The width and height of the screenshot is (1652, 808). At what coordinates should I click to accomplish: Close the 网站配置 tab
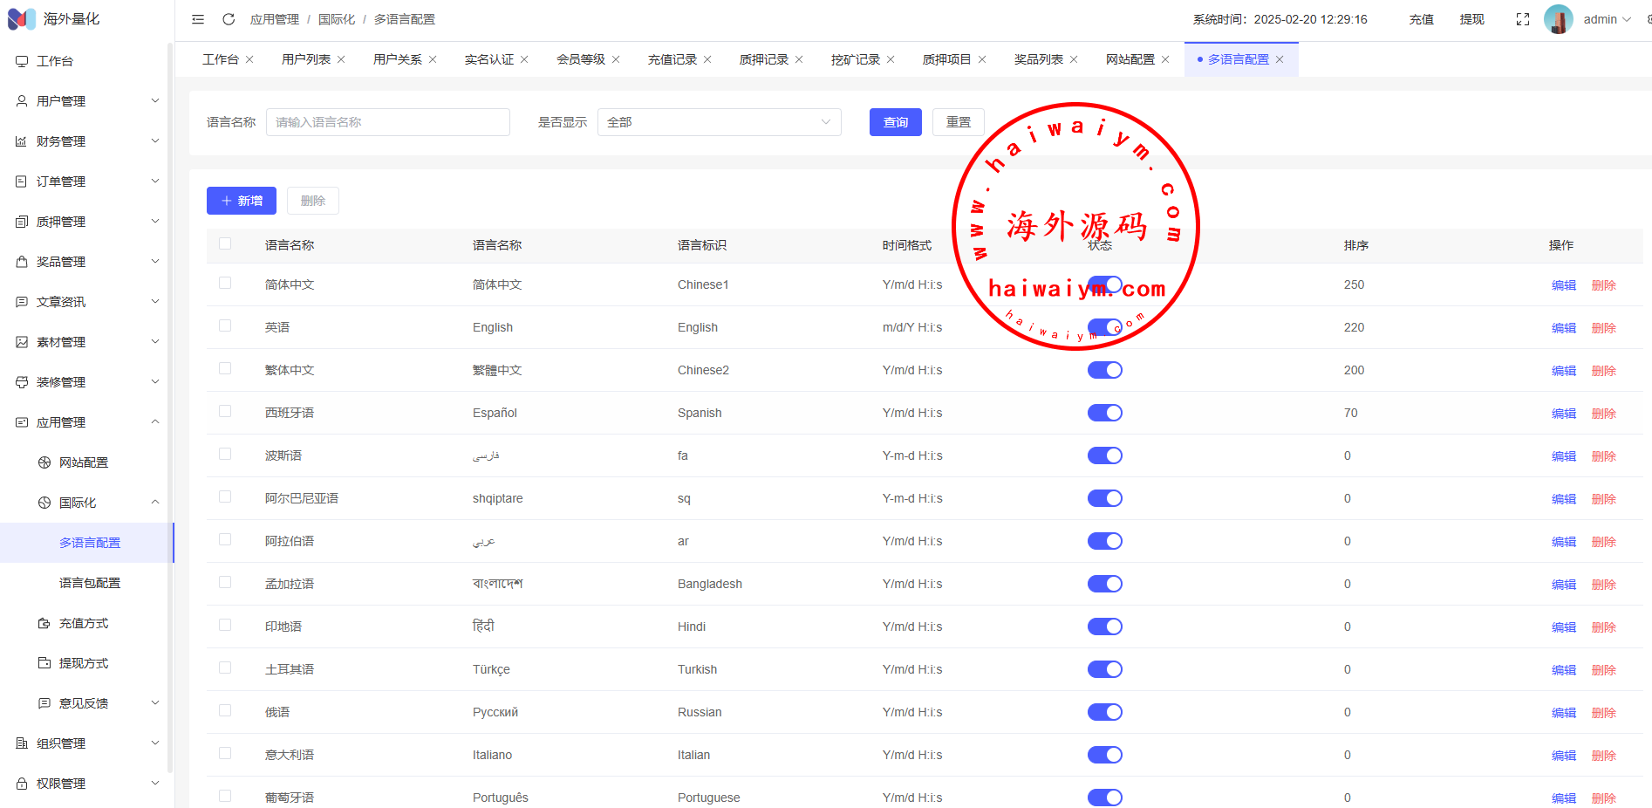[x=1165, y=59]
